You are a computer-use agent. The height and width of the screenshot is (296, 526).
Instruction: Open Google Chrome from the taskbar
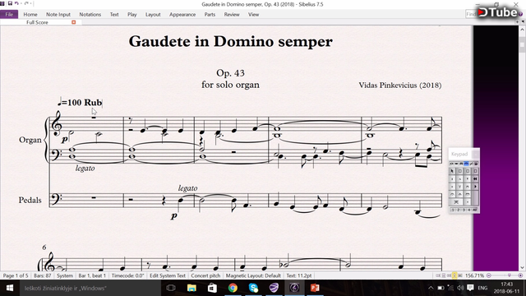coord(233,288)
